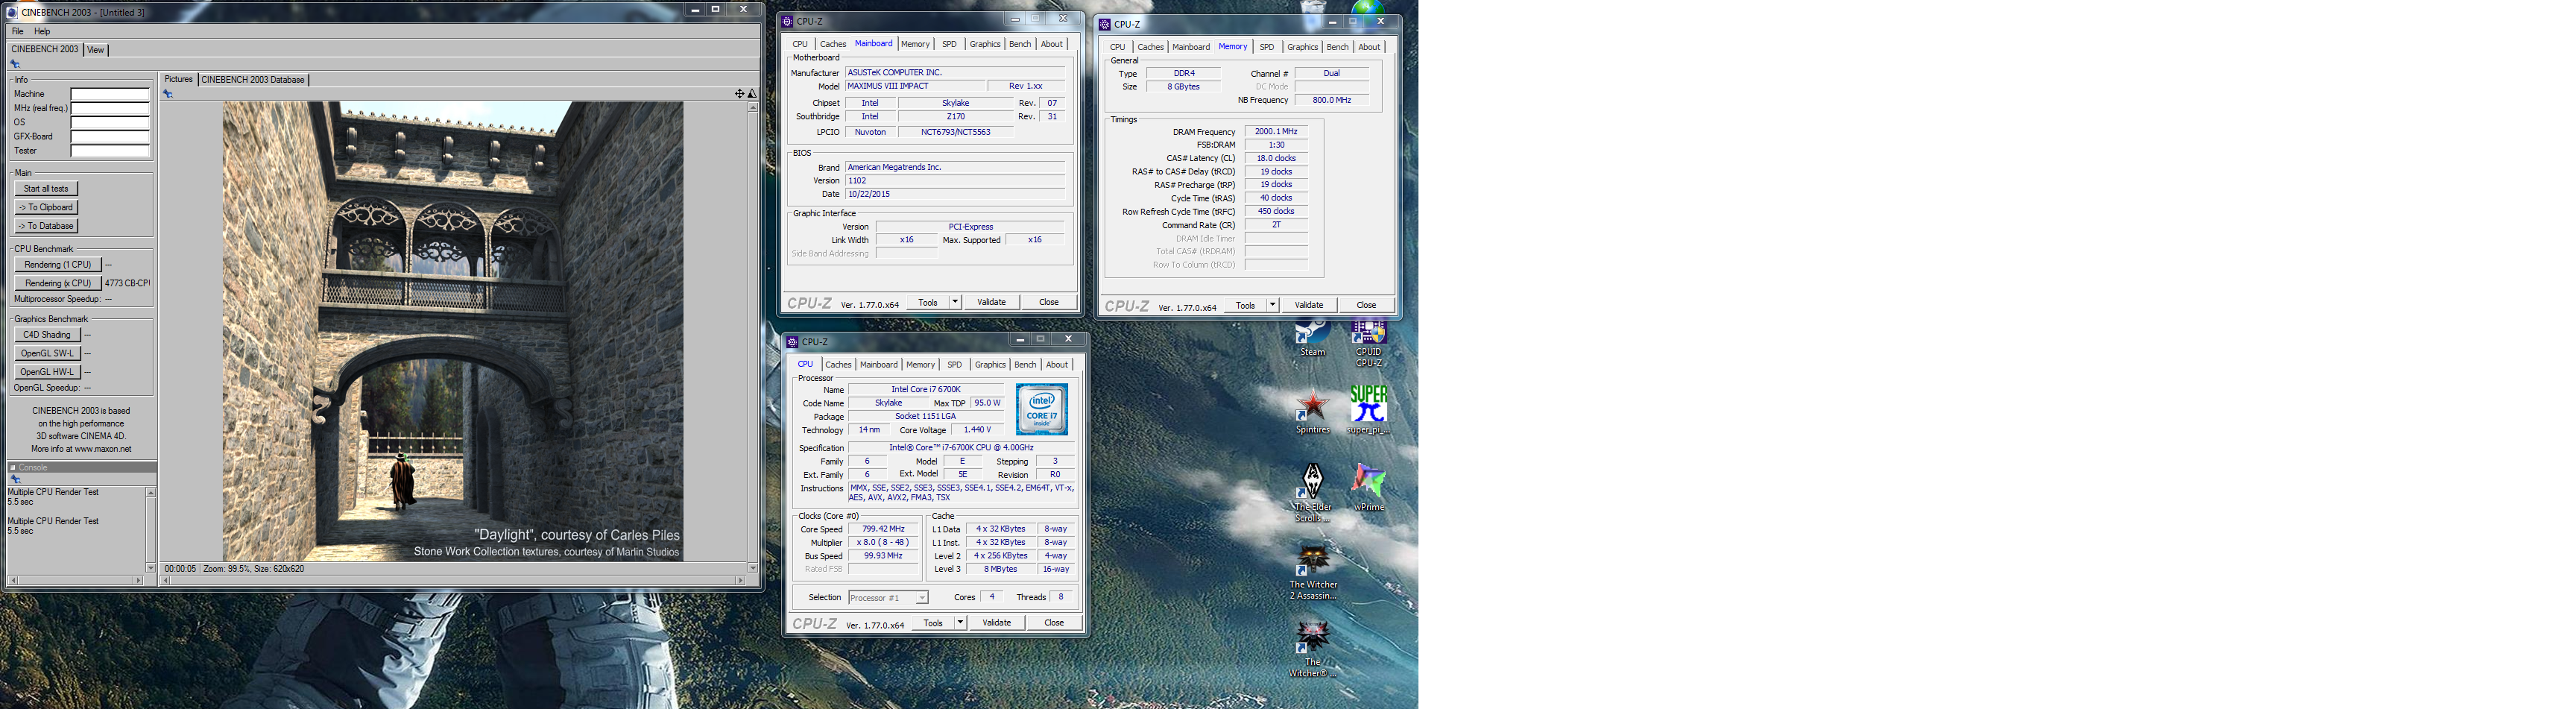Open the super_pi desktop shortcut
Screen dimensions: 2576x709
(1368, 410)
